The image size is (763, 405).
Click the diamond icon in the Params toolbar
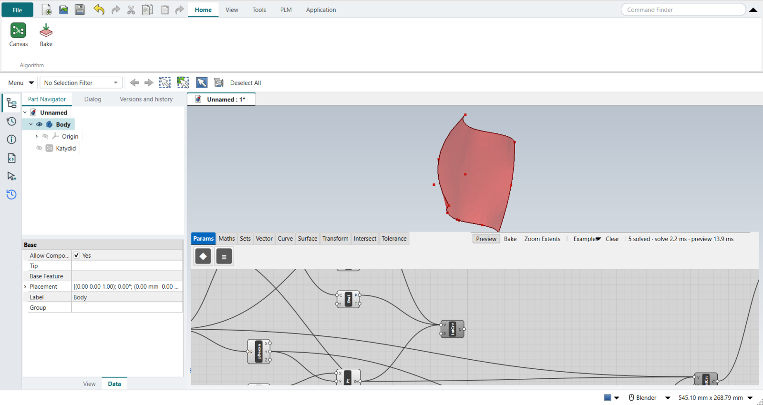click(203, 256)
